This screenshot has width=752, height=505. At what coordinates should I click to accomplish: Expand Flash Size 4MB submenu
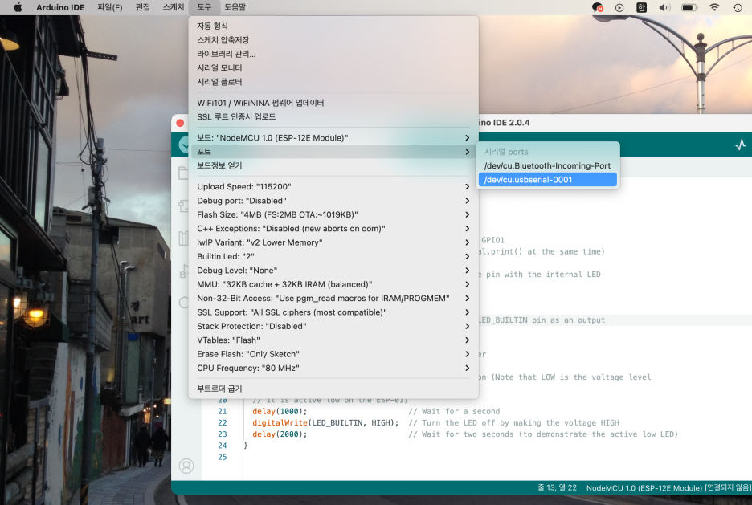pyautogui.click(x=333, y=214)
